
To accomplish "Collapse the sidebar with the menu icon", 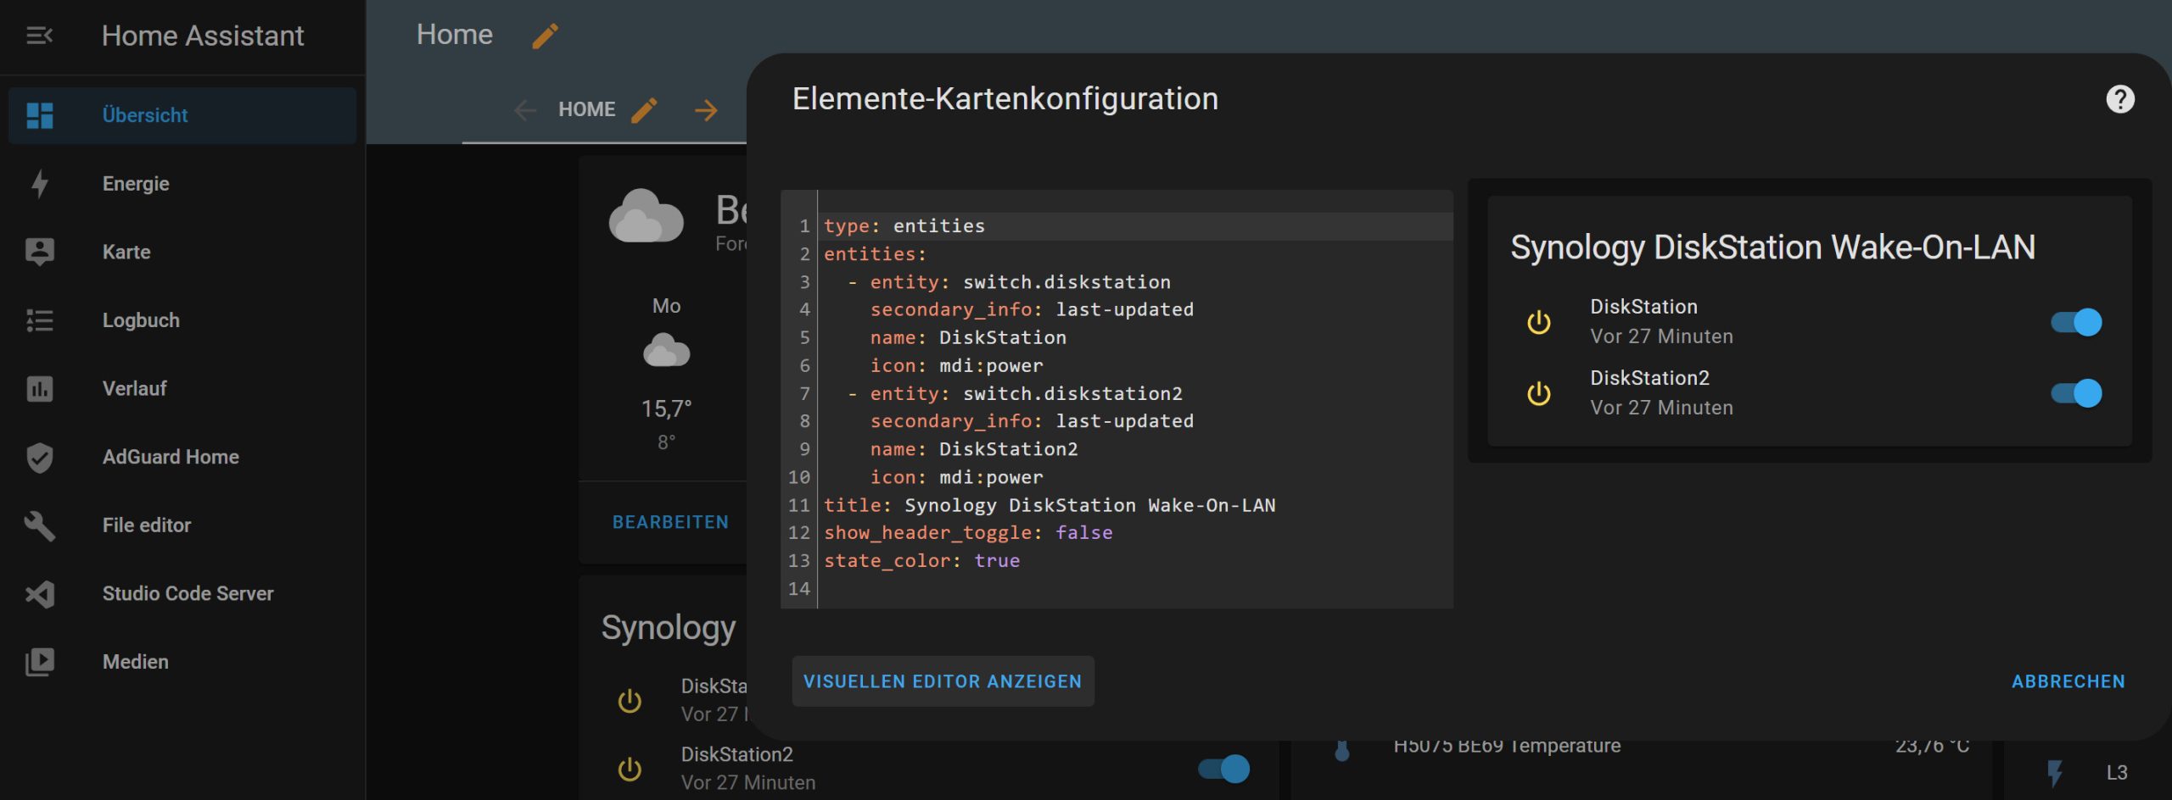I will [39, 36].
